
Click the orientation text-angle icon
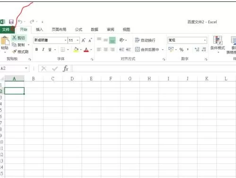coord(122,40)
